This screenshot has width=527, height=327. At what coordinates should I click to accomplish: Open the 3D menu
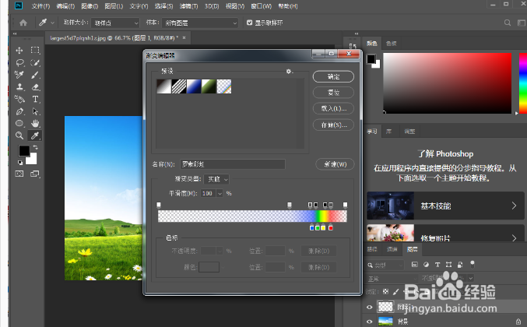point(212,6)
